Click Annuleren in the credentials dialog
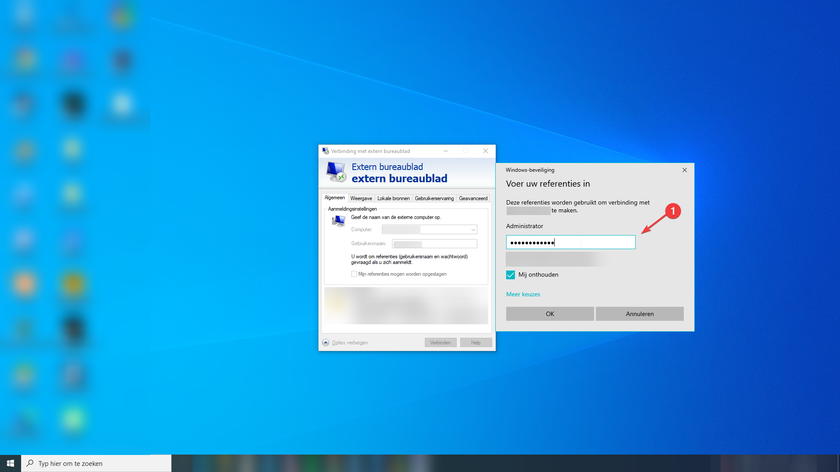840x472 pixels. coord(640,314)
